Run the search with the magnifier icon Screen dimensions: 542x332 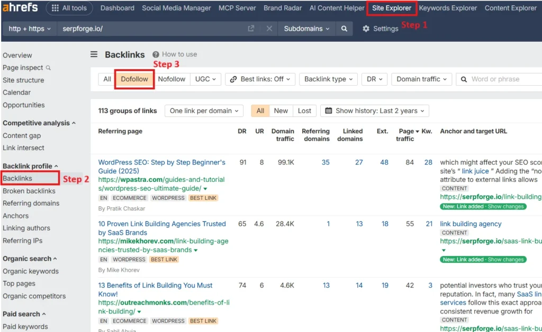344,29
